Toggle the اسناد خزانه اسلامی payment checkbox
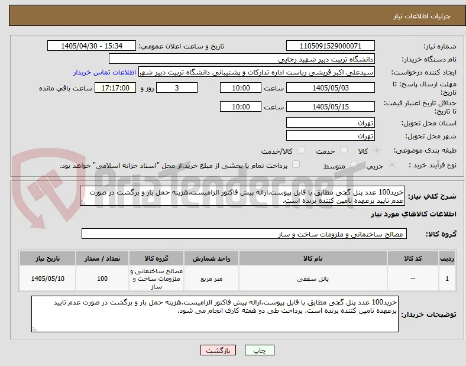 pos(296,164)
